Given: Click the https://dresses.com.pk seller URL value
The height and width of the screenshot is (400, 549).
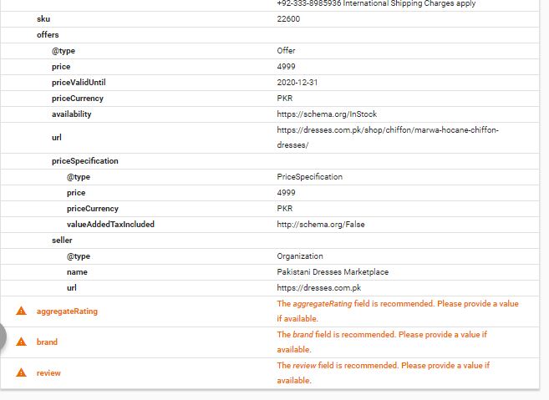Looking at the screenshot, I should [x=319, y=287].
